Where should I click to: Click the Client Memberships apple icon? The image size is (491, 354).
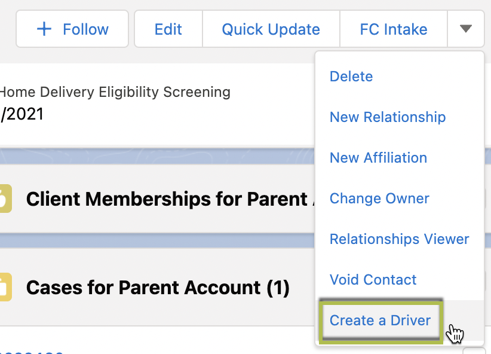coord(5,199)
